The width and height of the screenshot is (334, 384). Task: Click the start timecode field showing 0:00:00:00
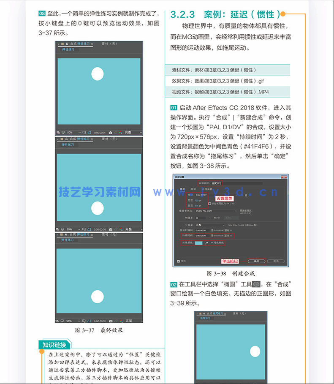pos(203,231)
